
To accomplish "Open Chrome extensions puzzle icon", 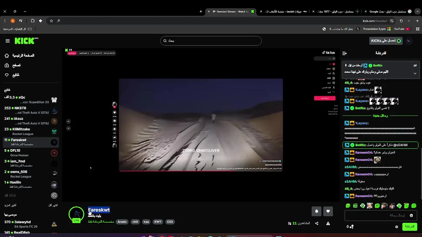I will click(x=32, y=21).
